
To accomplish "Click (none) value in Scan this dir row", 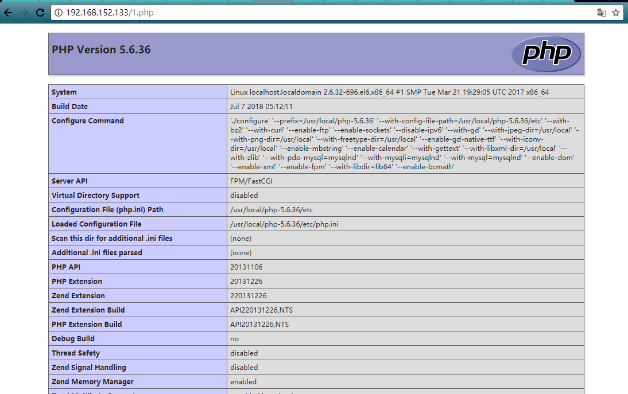I will pos(241,239).
